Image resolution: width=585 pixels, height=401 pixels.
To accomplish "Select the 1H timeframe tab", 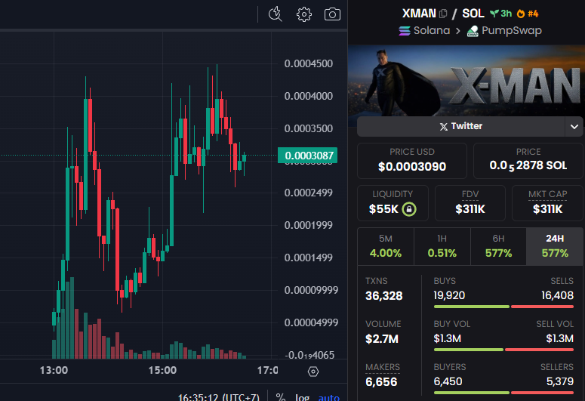I will pos(442,246).
